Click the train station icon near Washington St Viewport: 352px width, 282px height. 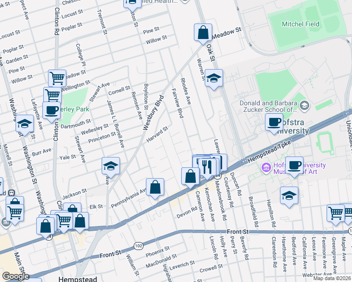[x=12, y=193]
